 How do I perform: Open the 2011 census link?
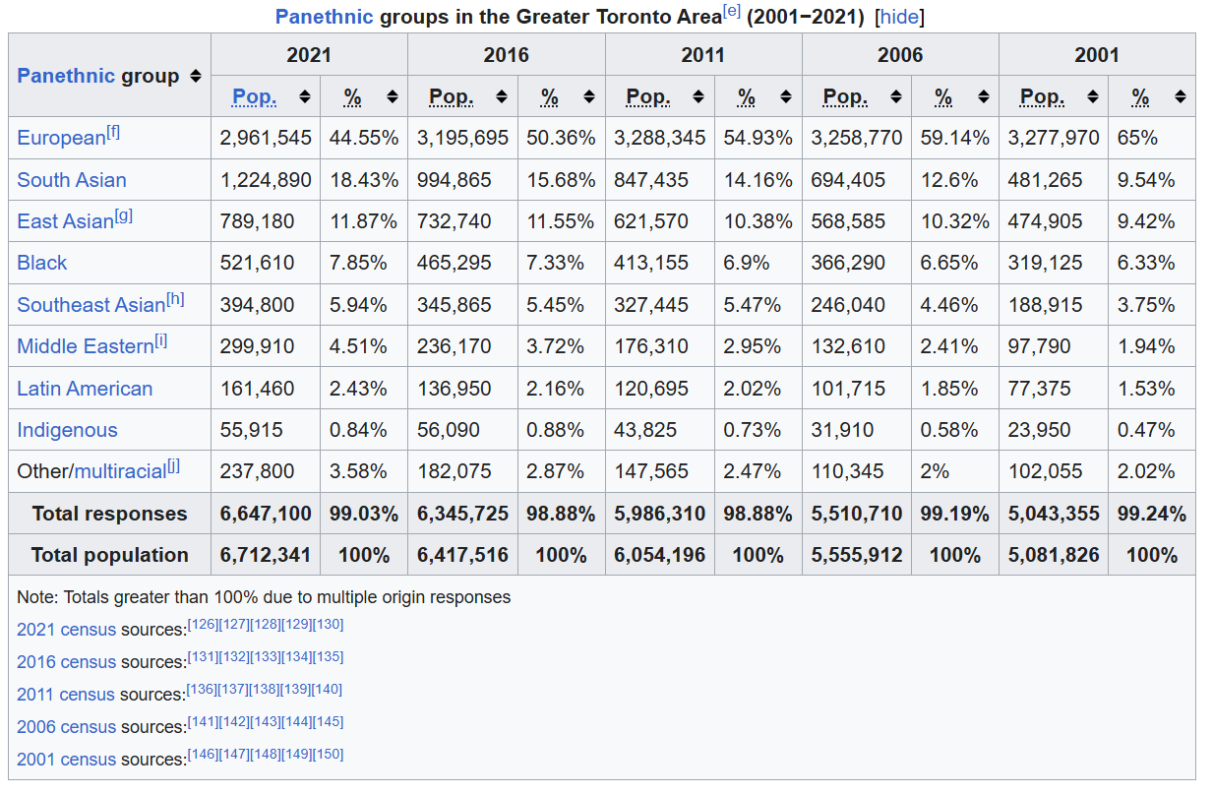click(x=66, y=695)
